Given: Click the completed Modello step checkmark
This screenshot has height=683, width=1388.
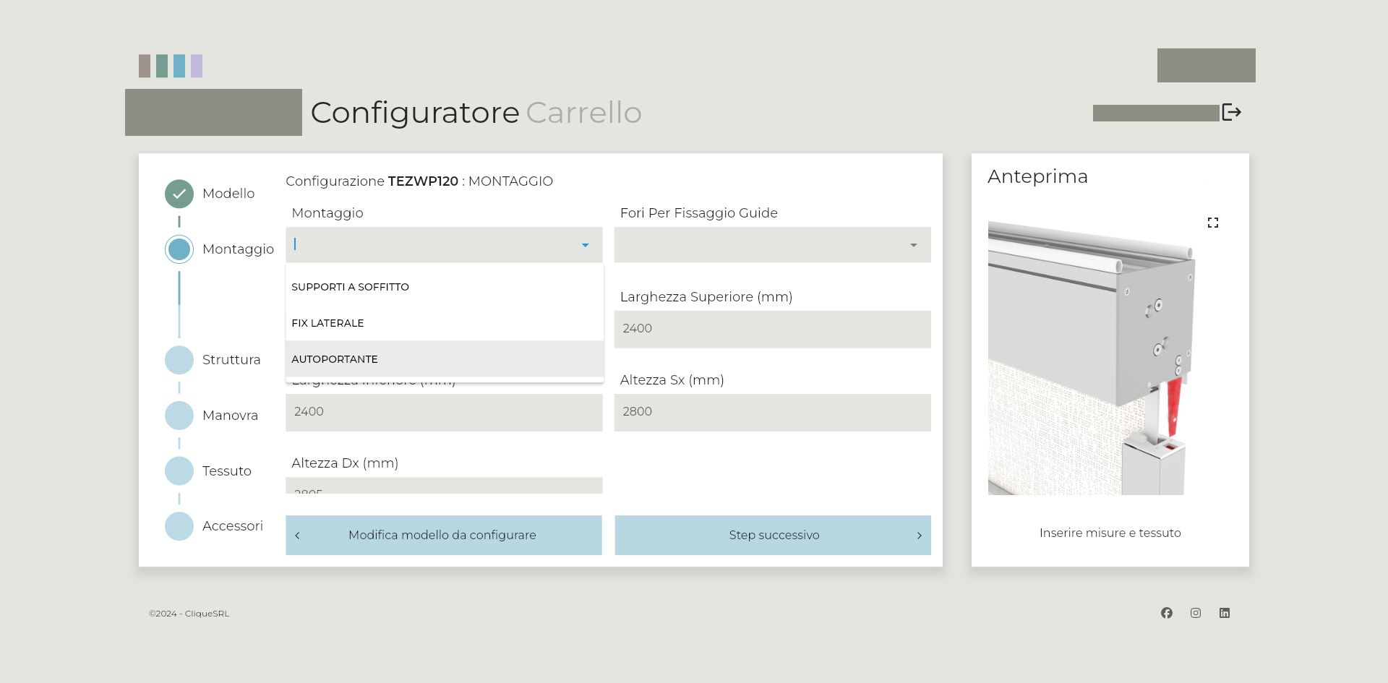Looking at the screenshot, I should click(179, 194).
